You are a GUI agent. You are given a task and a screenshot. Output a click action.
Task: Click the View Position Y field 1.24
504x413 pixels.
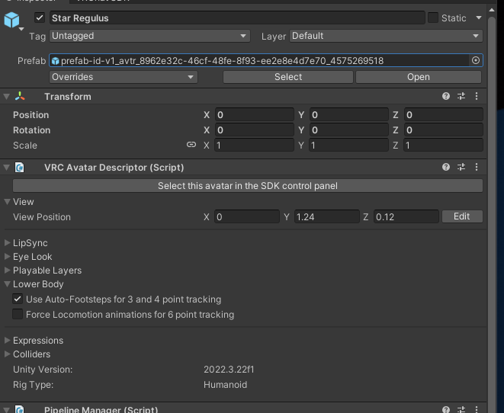tap(326, 216)
